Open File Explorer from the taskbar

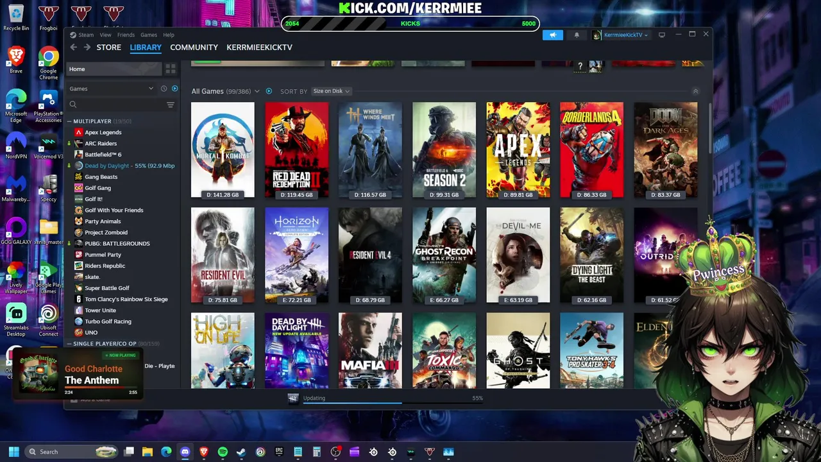click(x=148, y=452)
